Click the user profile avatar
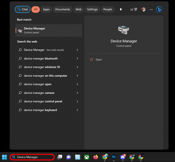The height and width of the screenshot is (162, 175). click(143, 9)
